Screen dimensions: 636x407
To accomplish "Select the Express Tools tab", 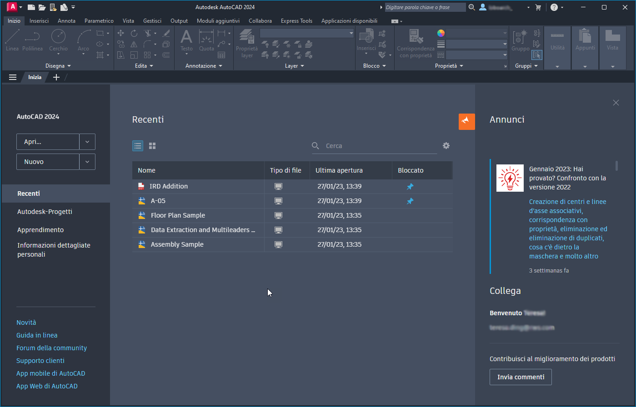I will [296, 21].
